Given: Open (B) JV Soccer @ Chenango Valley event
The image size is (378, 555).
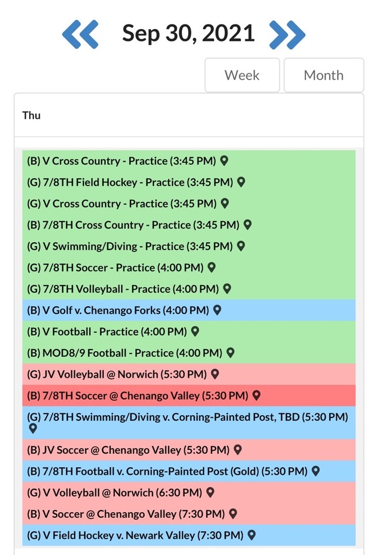Looking at the screenshot, I should 189,450.
